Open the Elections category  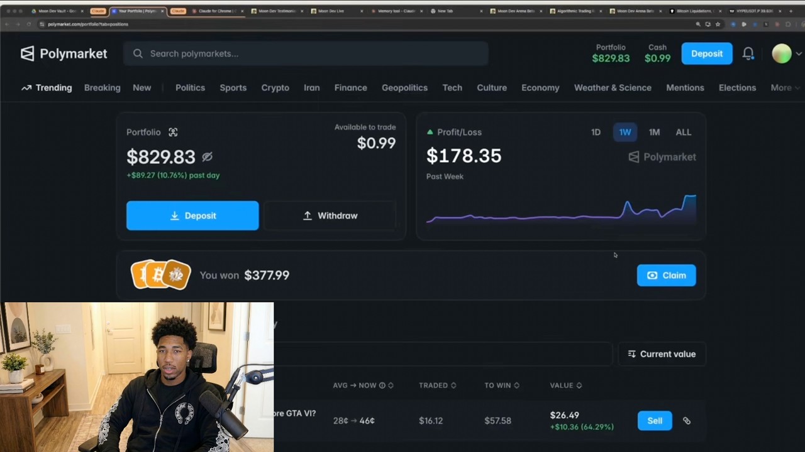click(737, 88)
